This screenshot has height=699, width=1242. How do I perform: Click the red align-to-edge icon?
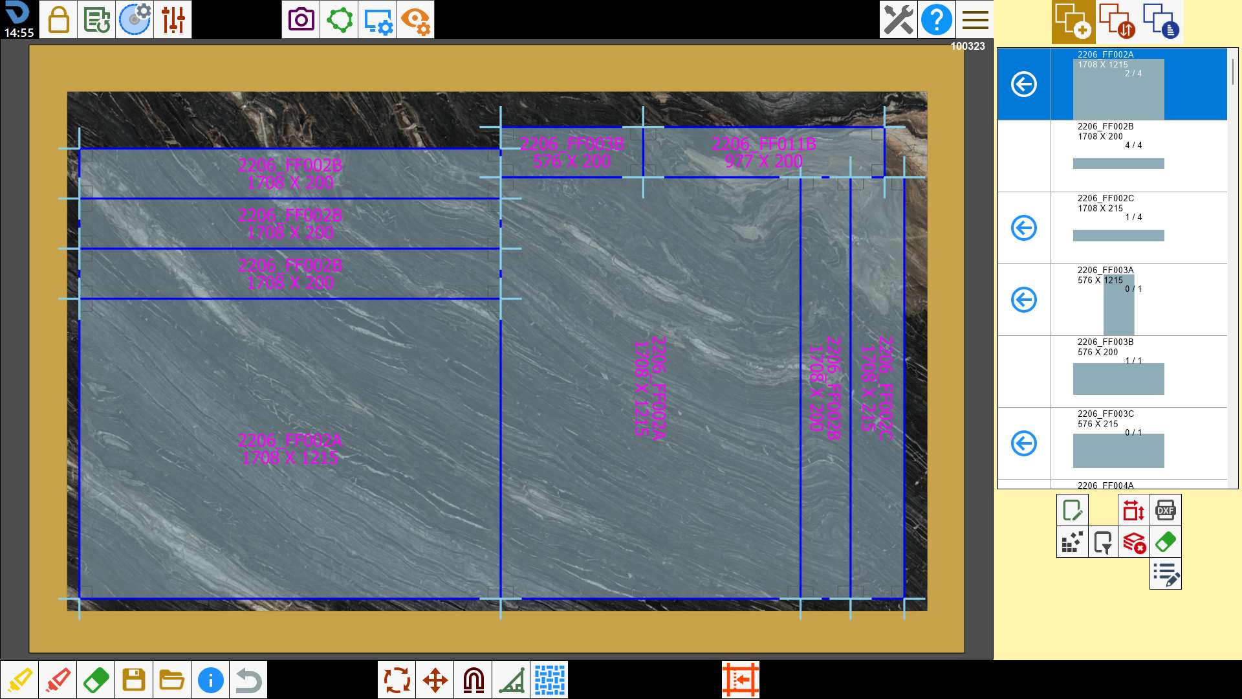(x=741, y=680)
